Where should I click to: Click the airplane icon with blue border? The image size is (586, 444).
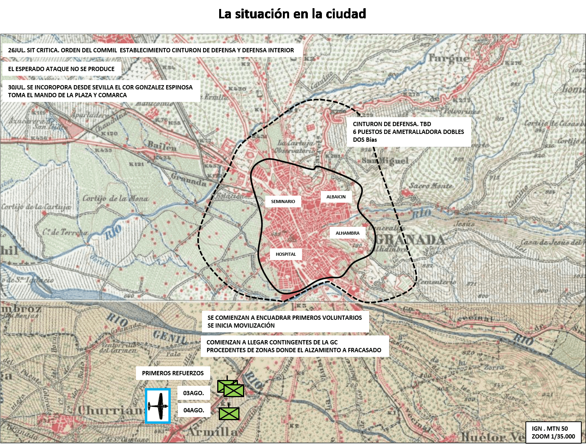158,406
